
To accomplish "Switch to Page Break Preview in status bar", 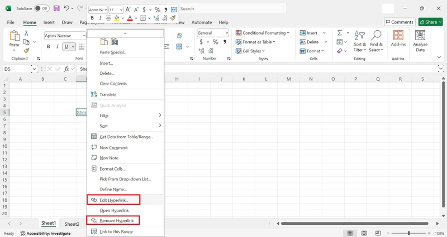I will [378, 233].
